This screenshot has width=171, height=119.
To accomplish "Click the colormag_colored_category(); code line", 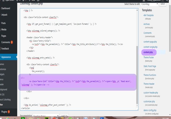I will (43, 31).
